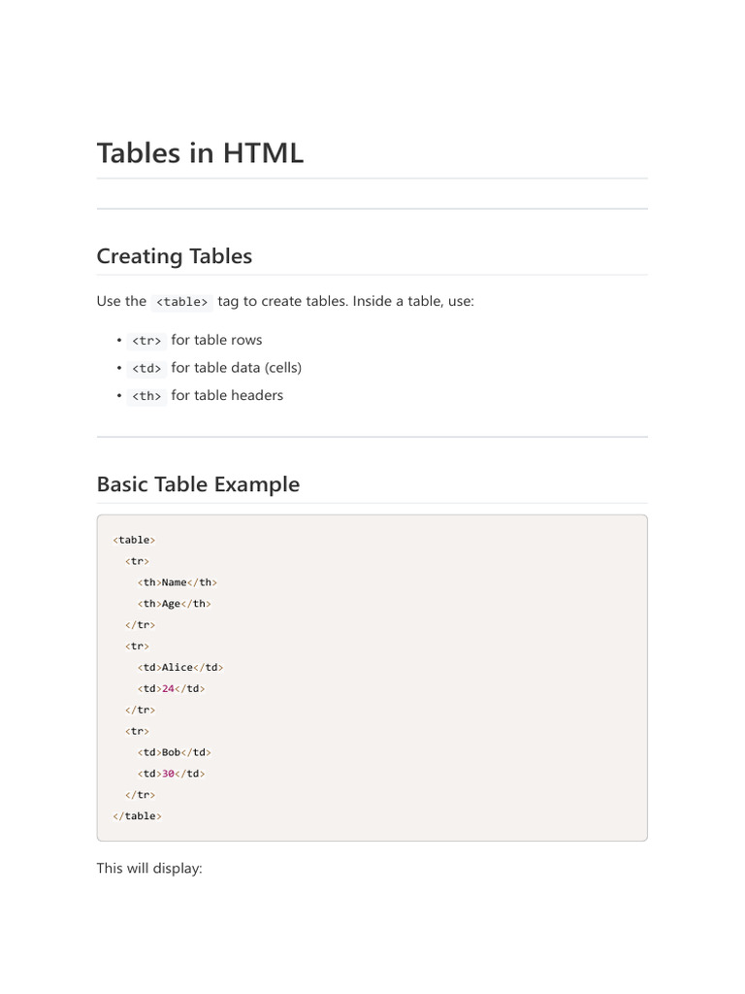745x994 pixels.
Task: Click the "Inside a table, use:" sentence
Action: point(413,301)
